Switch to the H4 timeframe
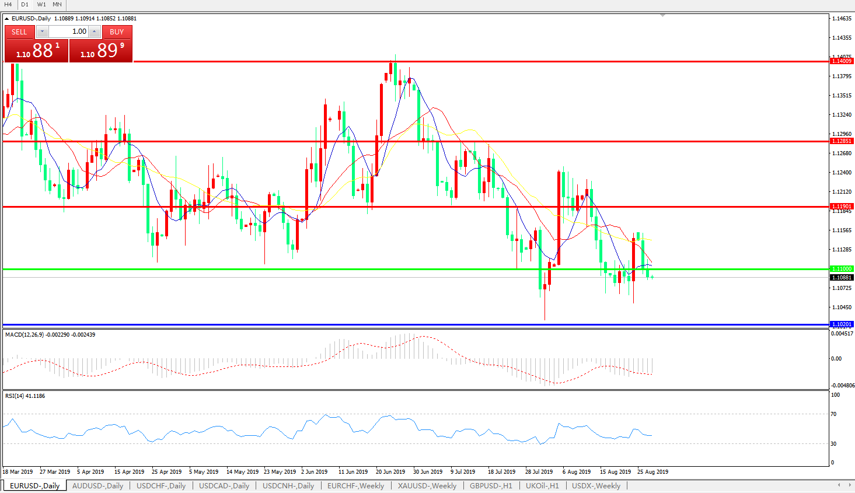 coord(8,5)
